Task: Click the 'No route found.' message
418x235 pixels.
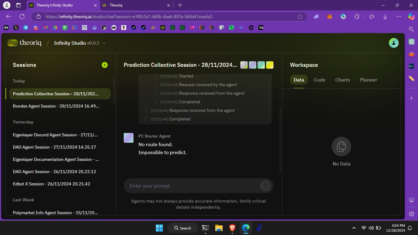Action: click(155, 144)
